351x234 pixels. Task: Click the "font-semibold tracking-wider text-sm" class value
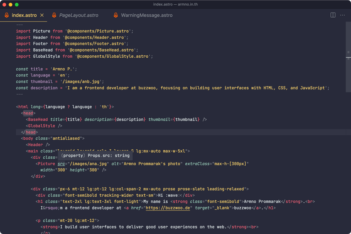pos(109,195)
